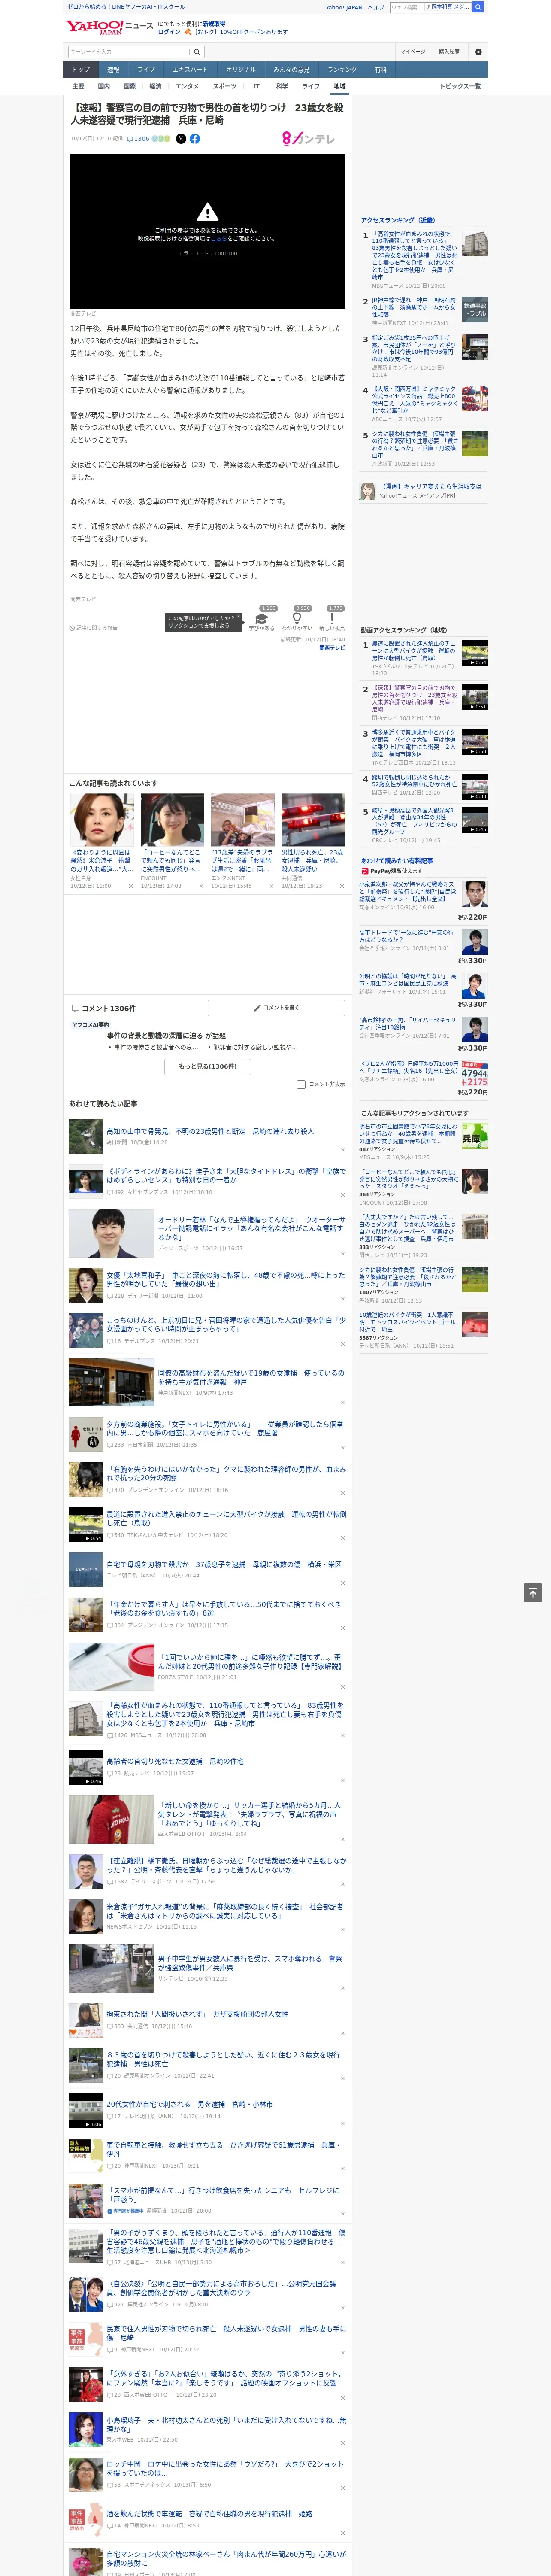Click the blue web search button at top
551x2576 pixels.
[x=478, y=7]
